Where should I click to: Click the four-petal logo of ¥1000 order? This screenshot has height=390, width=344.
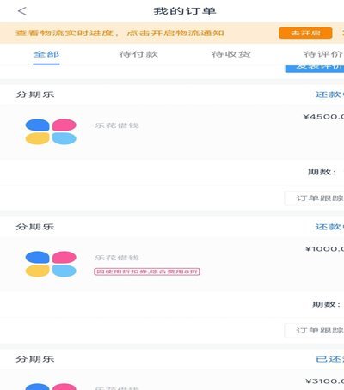tap(51, 264)
